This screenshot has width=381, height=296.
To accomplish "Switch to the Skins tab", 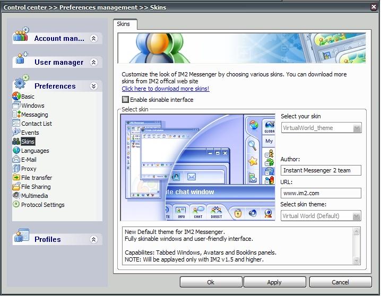I will (125, 24).
